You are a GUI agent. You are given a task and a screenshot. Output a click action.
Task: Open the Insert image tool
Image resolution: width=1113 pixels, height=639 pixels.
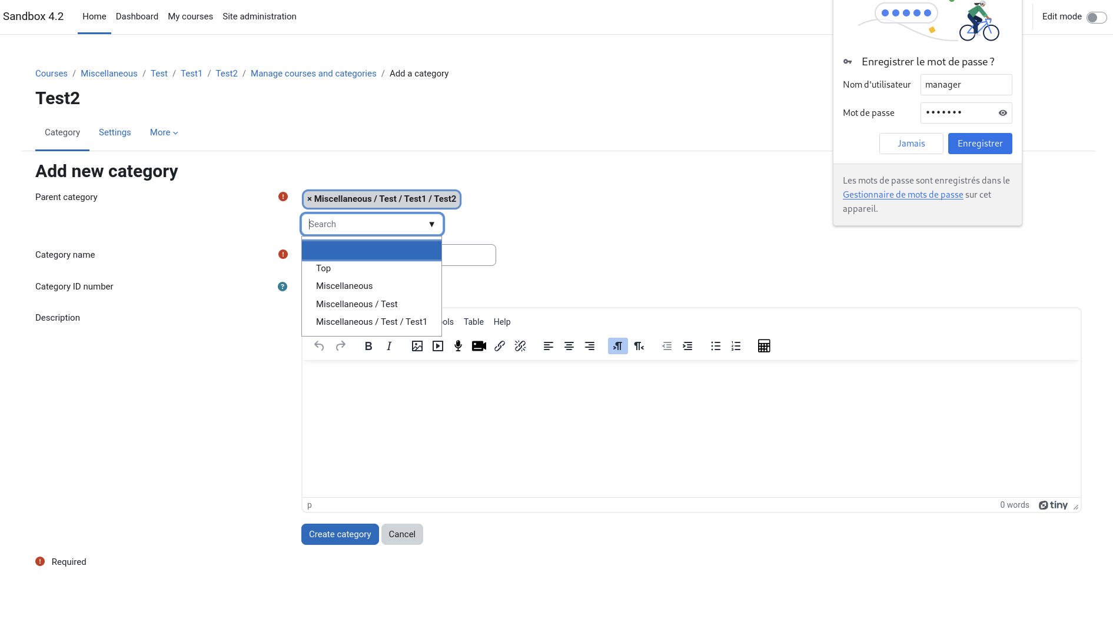coord(417,346)
